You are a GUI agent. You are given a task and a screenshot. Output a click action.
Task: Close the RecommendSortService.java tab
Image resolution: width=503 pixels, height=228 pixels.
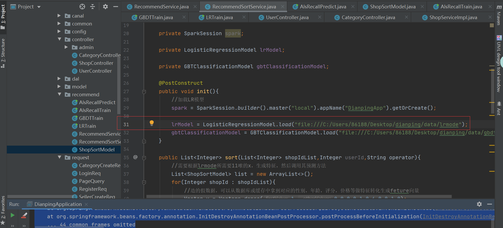(283, 7)
